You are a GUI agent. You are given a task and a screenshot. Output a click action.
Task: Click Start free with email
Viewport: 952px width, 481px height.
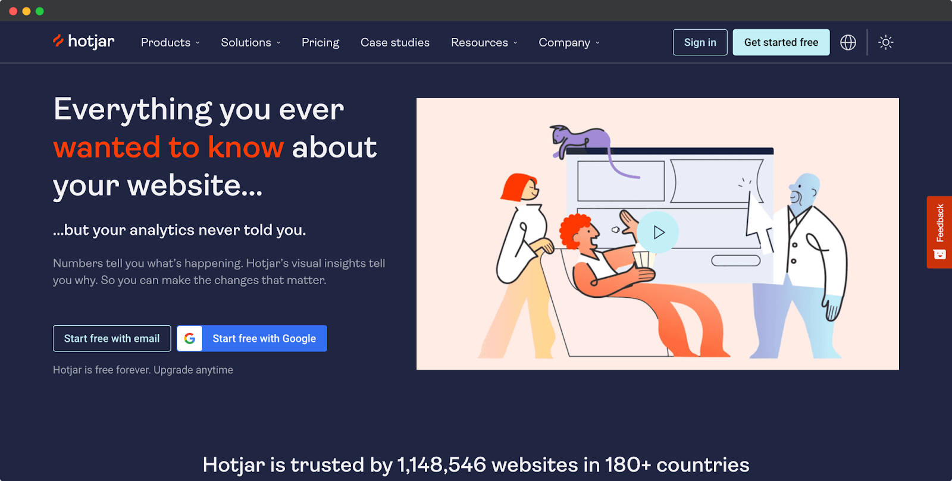click(x=112, y=338)
